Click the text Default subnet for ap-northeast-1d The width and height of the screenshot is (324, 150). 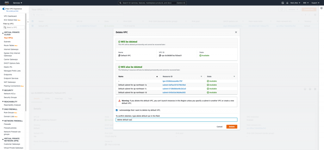coord(133,92)
